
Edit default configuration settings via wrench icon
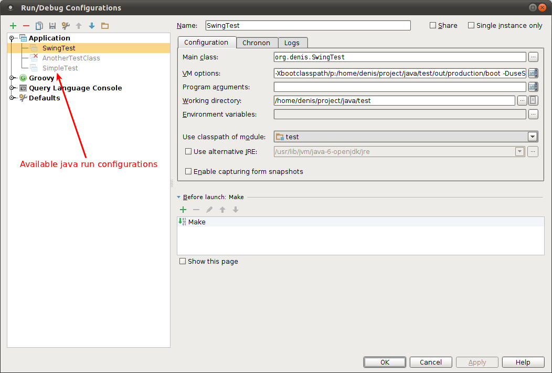(65, 25)
